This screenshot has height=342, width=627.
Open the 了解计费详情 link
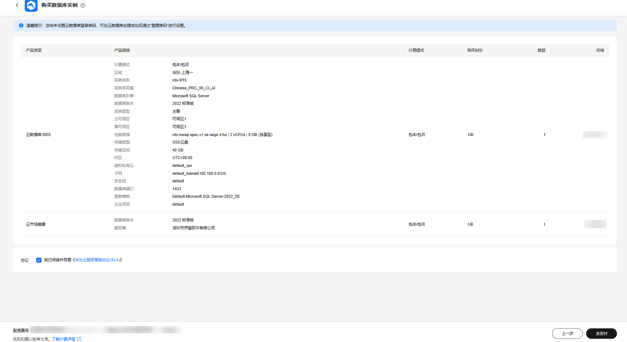[63, 339]
